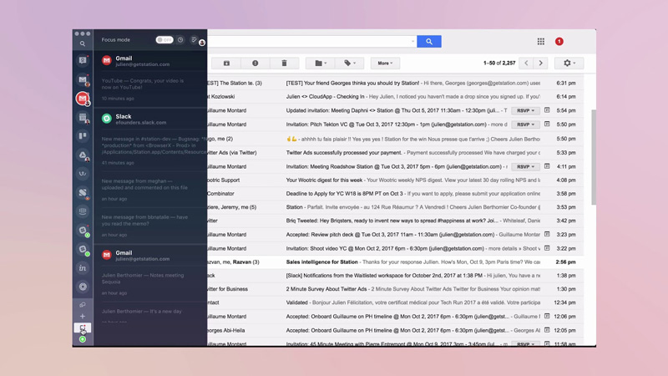This screenshot has width=668, height=376.
Task: Open the #station-dev Bugsnag Slack notification
Action: [x=150, y=150]
